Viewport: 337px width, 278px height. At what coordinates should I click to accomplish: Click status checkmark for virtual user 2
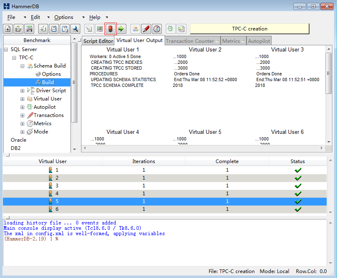[297, 178]
